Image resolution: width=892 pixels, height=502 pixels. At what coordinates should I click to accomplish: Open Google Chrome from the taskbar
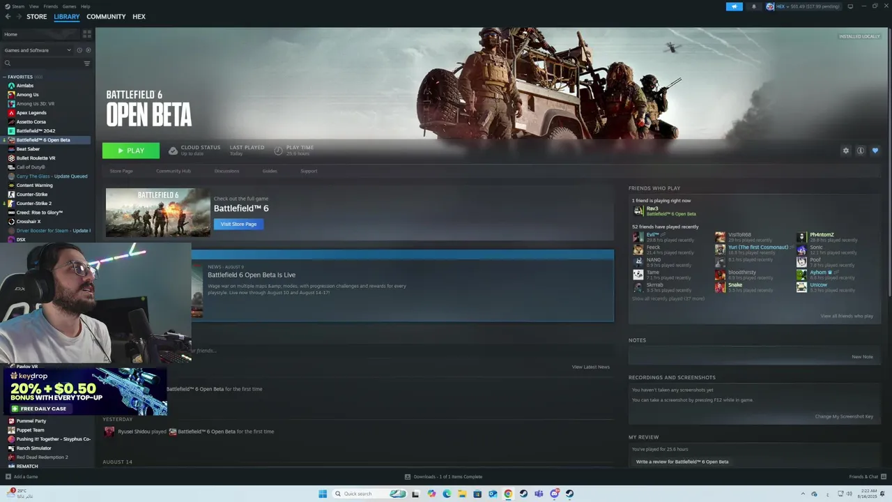click(508, 494)
